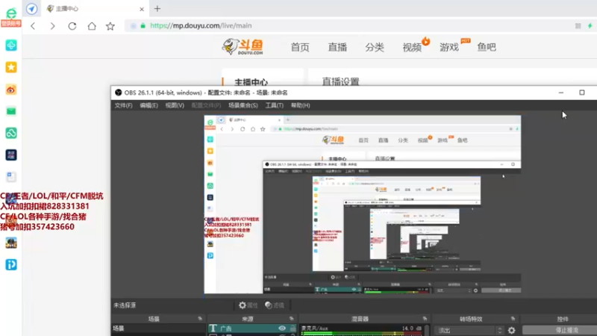Open the 文件(F) menu in OBS

point(123,105)
